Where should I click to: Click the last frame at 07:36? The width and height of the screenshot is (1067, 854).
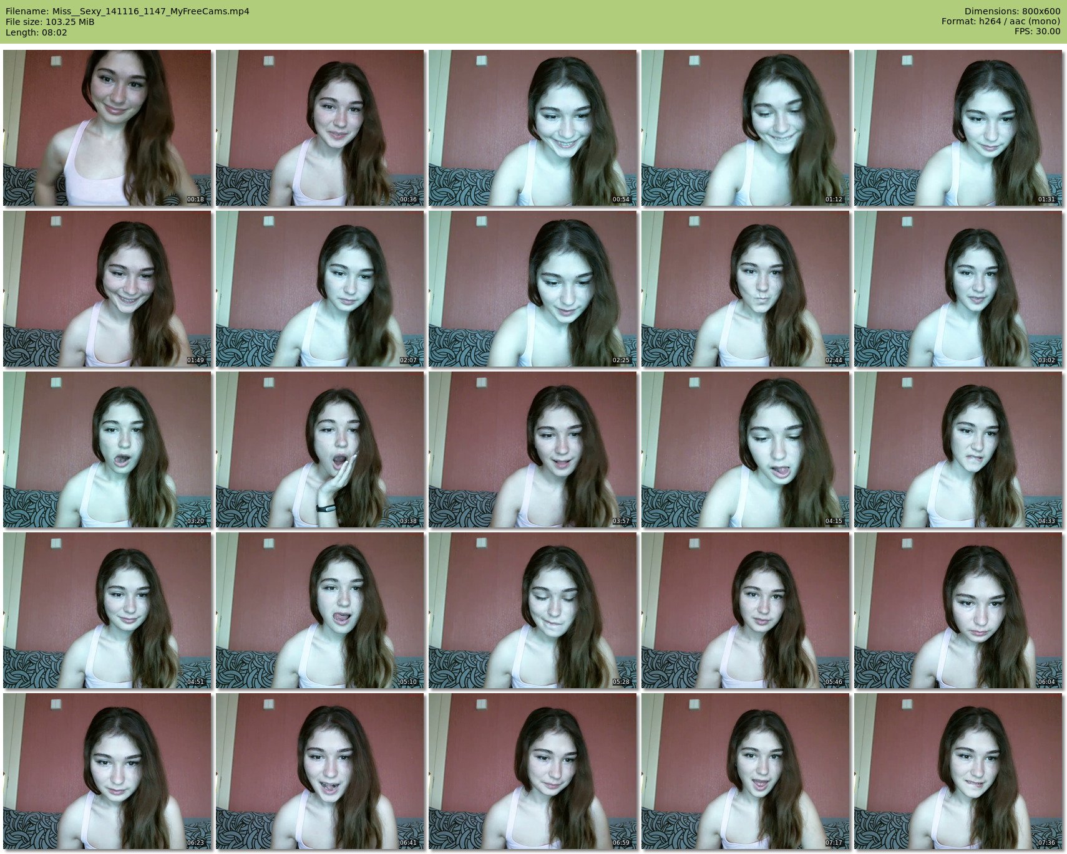click(x=958, y=771)
